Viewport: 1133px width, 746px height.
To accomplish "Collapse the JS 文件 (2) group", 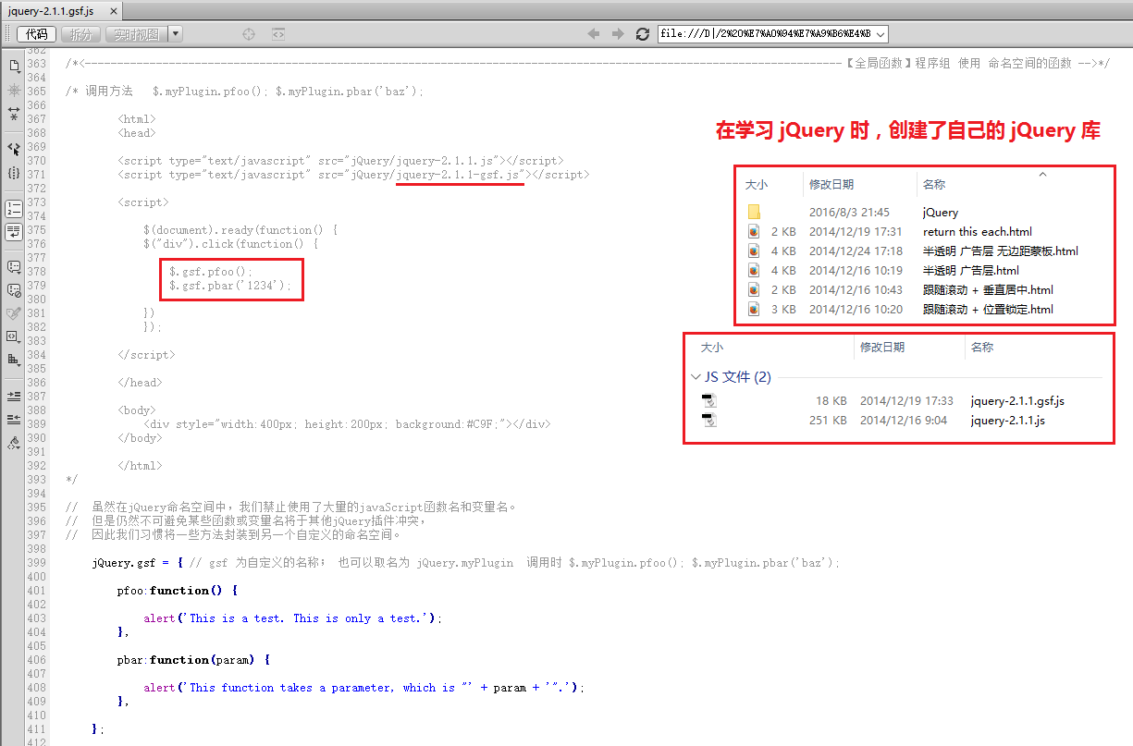I will click(696, 377).
